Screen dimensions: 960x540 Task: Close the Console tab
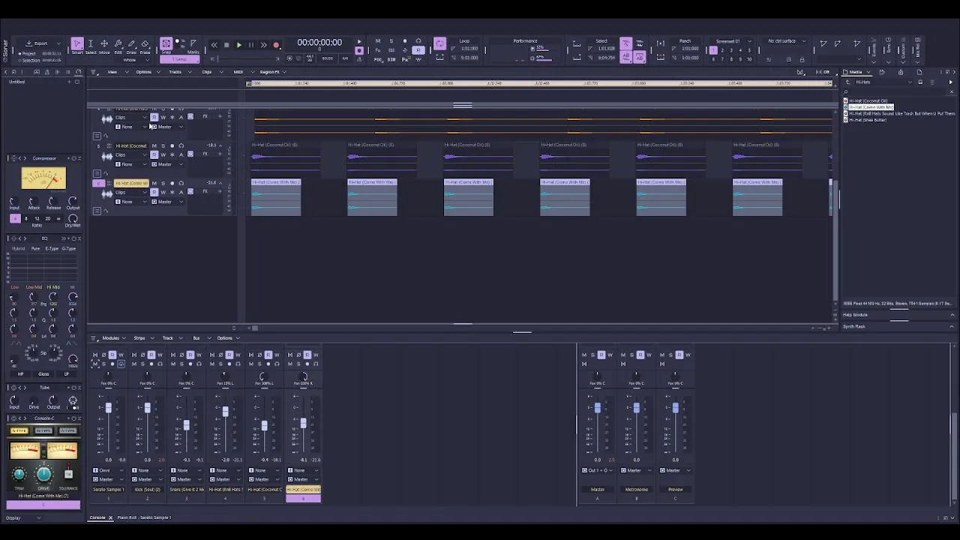(110, 517)
